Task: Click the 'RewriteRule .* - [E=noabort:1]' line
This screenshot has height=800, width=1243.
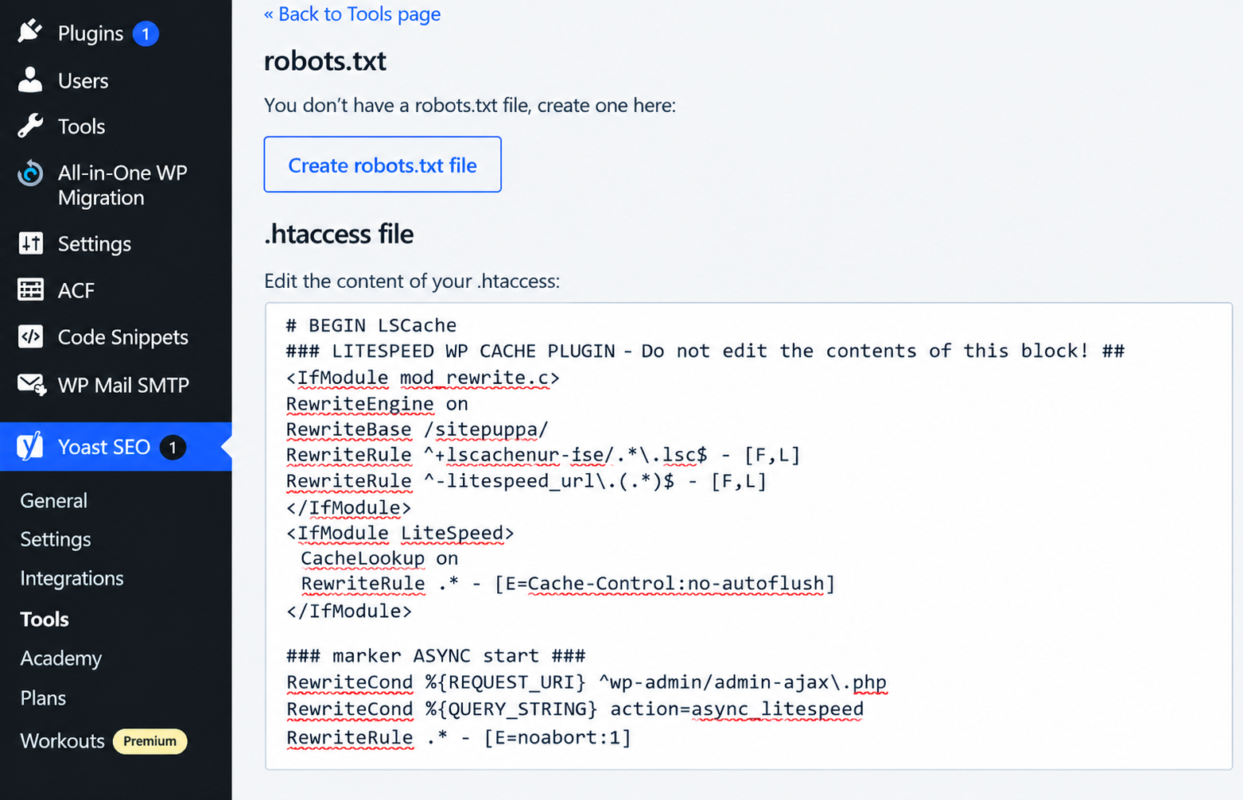Action: 459,737
